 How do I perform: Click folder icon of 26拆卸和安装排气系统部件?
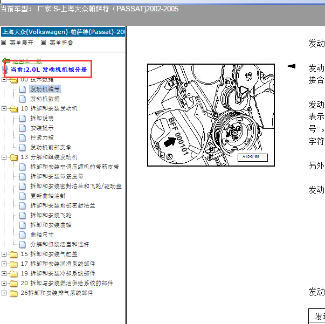(x=13, y=293)
